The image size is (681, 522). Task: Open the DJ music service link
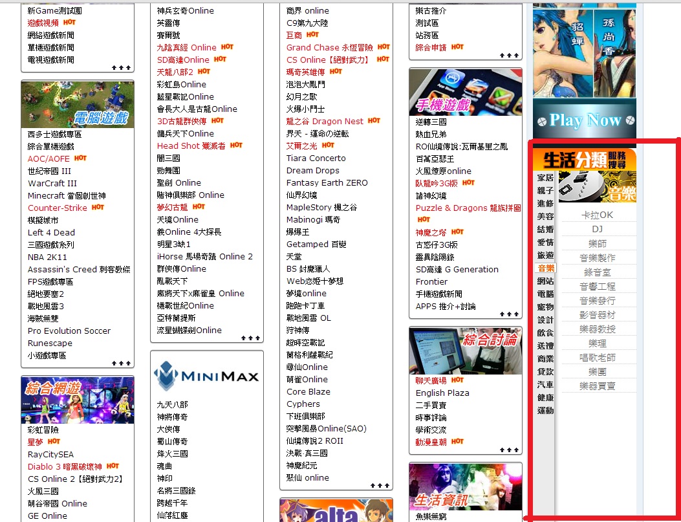point(597,229)
